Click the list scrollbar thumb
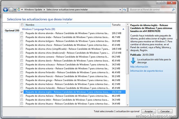Screen dimensions: 179x119 click(x=128, y=50)
